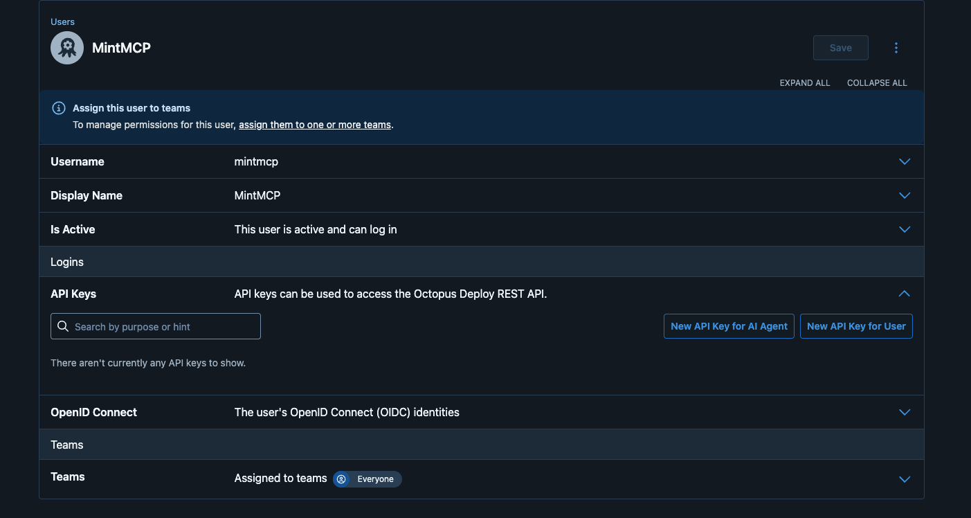
Task: Go to the Users breadcrumb link
Action: coord(62,22)
